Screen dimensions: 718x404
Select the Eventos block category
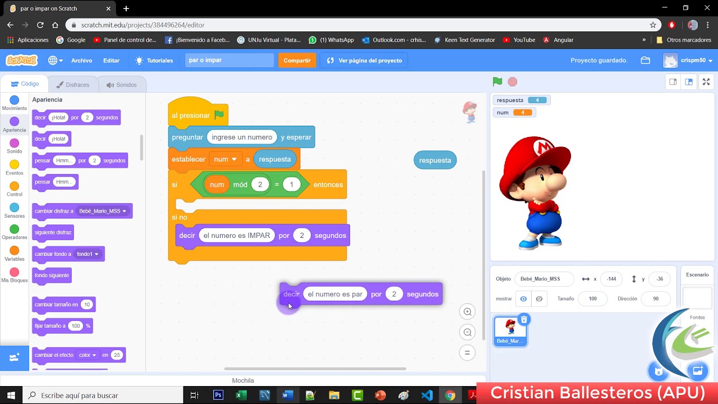[15, 168]
